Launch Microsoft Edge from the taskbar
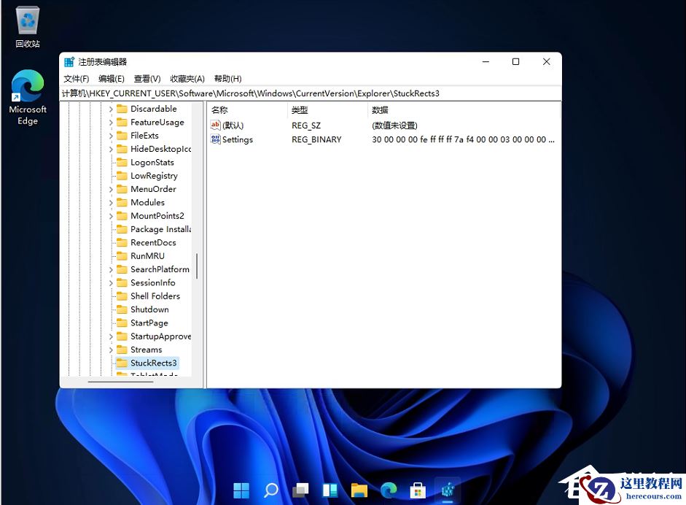The width and height of the screenshot is (686, 505). tap(388, 490)
